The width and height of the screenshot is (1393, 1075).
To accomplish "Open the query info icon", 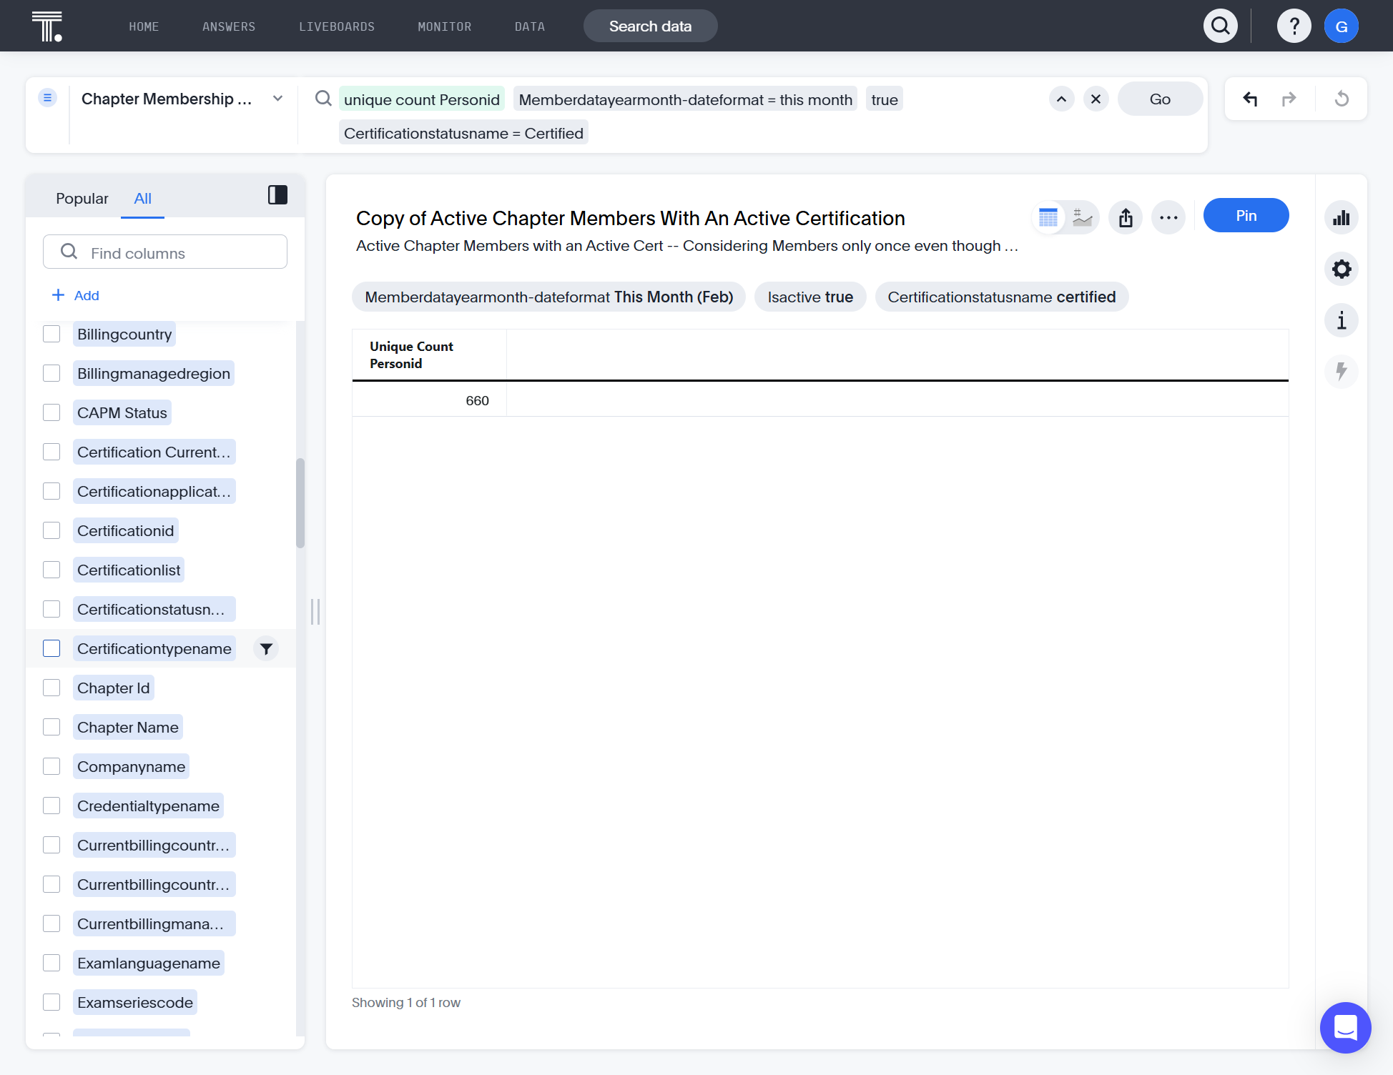I will pyautogui.click(x=1342, y=321).
